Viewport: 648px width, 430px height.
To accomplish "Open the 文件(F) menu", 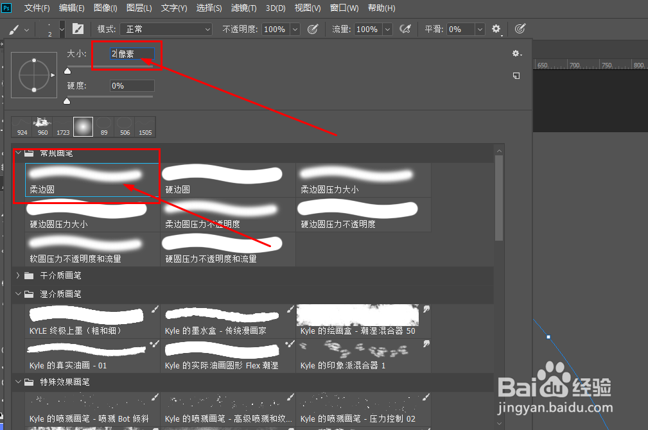I will coord(37,8).
